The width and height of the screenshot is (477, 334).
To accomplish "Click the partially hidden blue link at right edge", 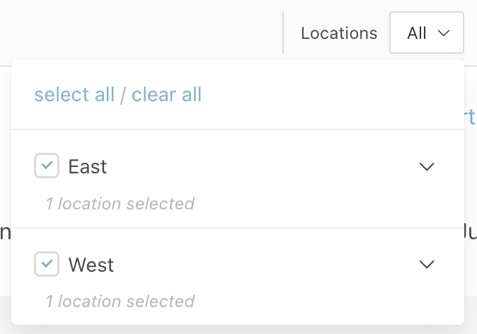I will point(469,117).
